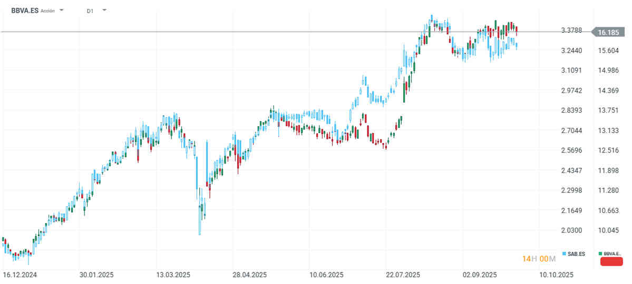Click the 2.0300 value on the price axis
The width and height of the screenshot is (632, 284).
[x=571, y=230]
